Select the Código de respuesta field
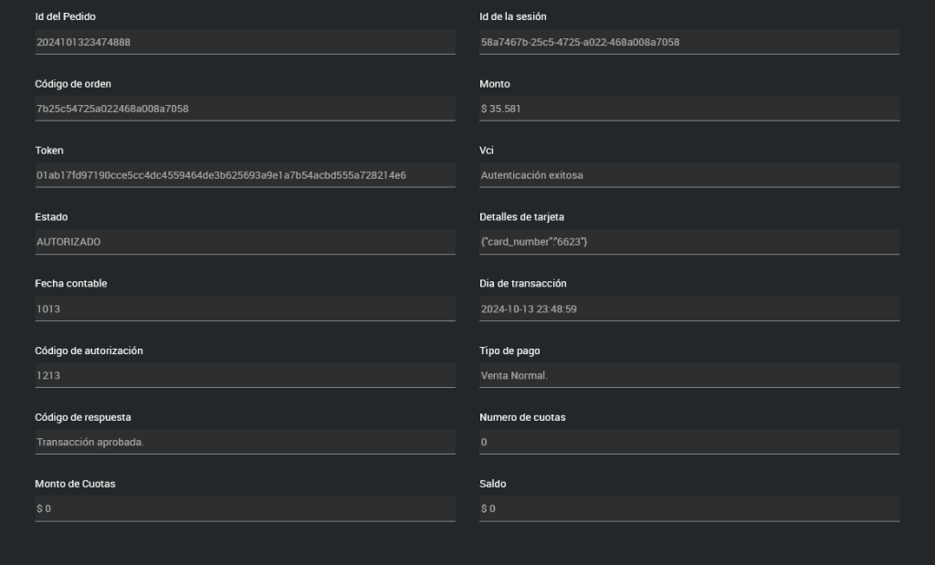This screenshot has height=565, width=935. pyautogui.click(x=245, y=442)
